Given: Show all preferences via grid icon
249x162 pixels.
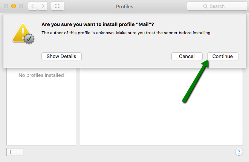Looking at the screenshot, I should pos(58,6).
